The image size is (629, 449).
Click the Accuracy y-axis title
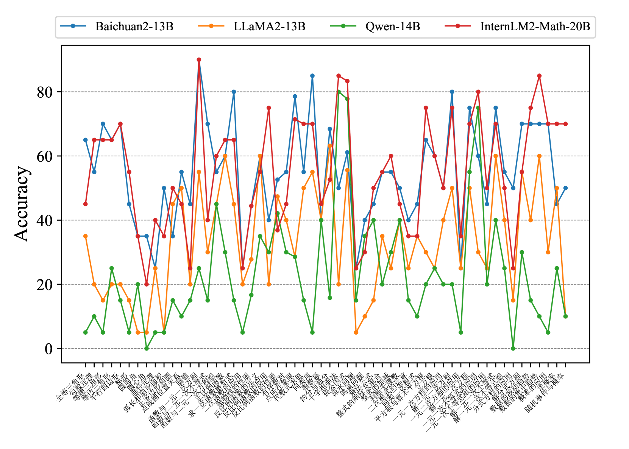(22, 204)
